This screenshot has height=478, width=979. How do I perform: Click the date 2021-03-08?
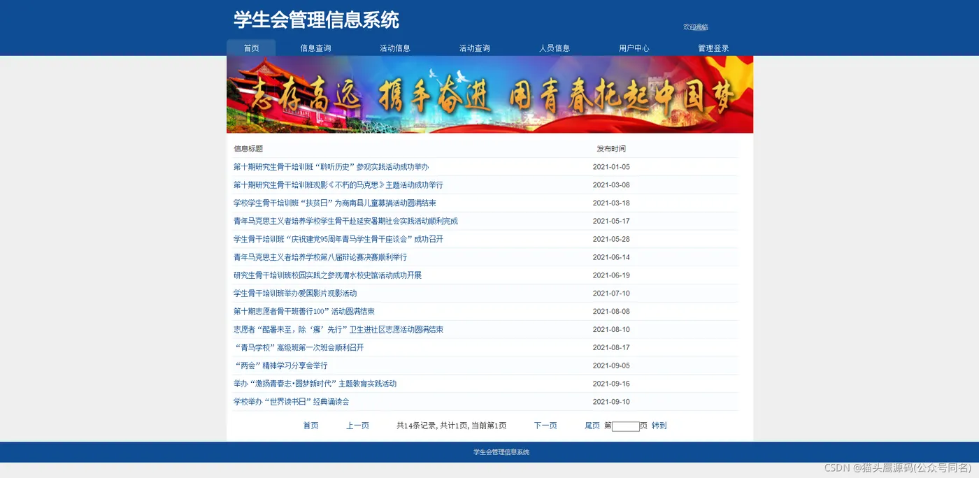click(611, 185)
